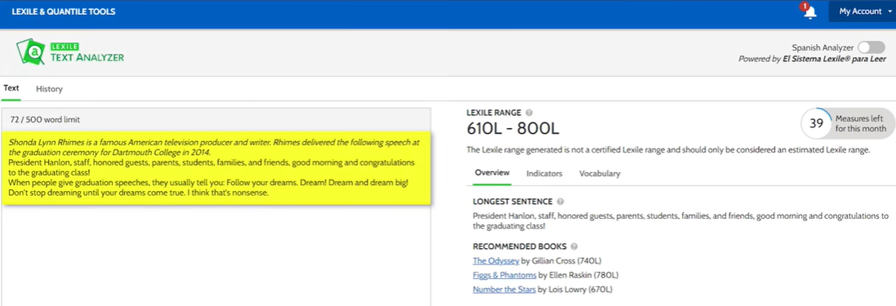Screen dimensions: 896x306
Task: Open the Indicators tab
Action: [544, 174]
